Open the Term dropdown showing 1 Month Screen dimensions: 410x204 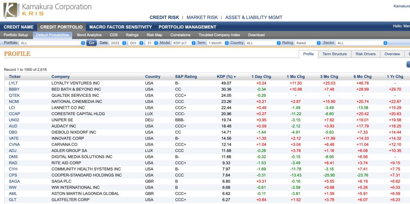217,43
